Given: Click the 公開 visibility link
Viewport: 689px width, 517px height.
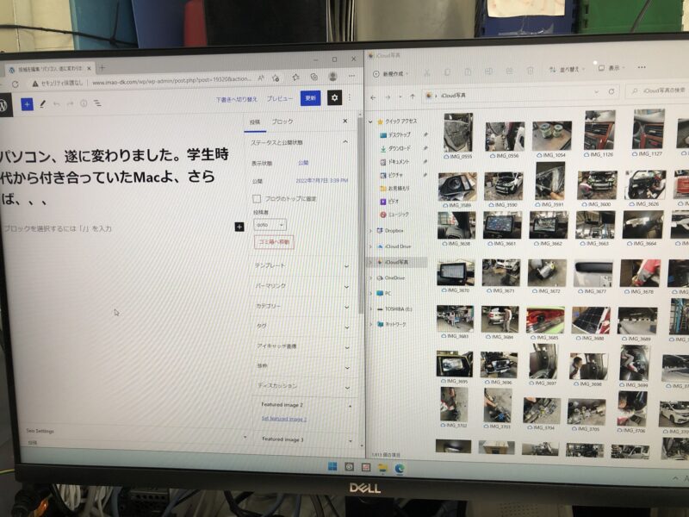Looking at the screenshot, I should pos(303,163).
